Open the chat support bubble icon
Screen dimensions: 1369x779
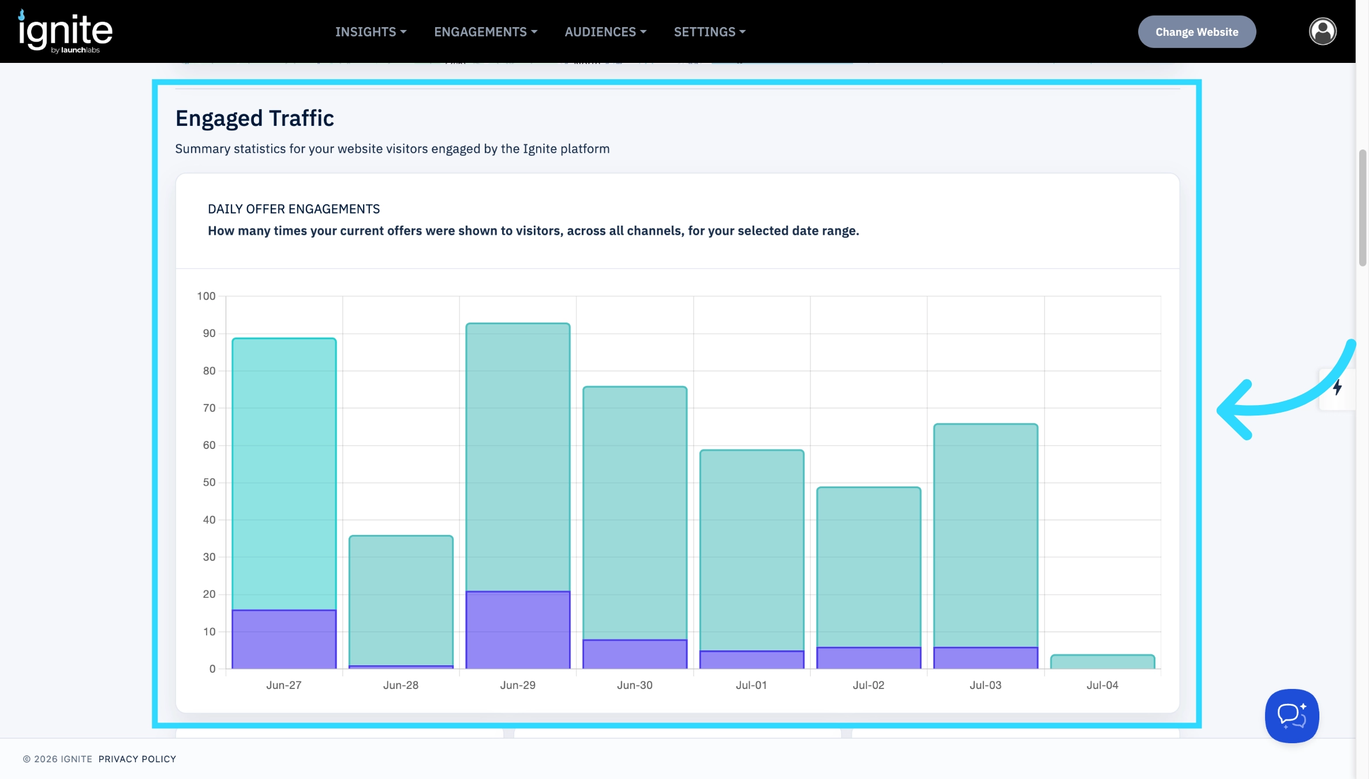pos(1292,716)
